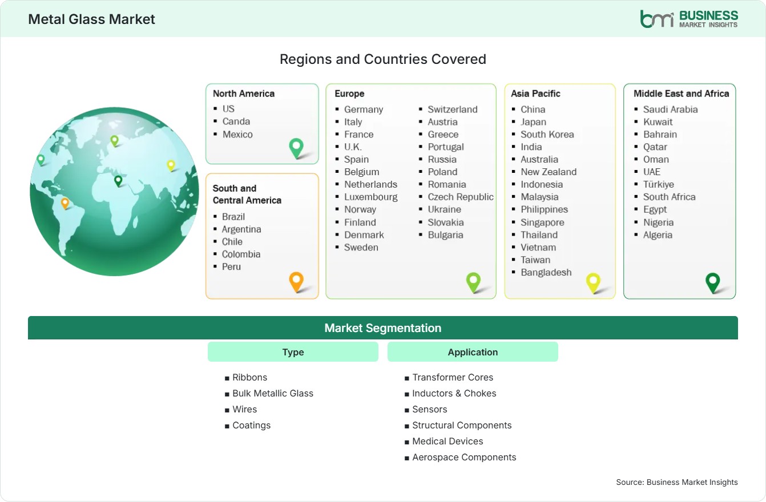This screenshot has width=766, height=502.
Task: Click the Metal Glass Market title
Action: [x=91, y=19]
